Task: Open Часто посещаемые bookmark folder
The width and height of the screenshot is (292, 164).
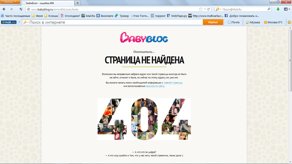Action: click(x=16, y=16)
